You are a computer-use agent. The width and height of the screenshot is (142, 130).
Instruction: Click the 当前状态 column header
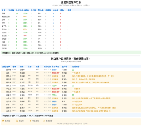[55, 67]
